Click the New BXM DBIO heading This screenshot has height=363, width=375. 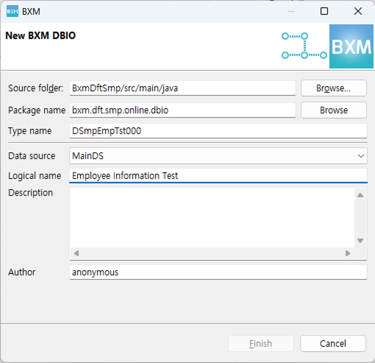pos(40,35)
